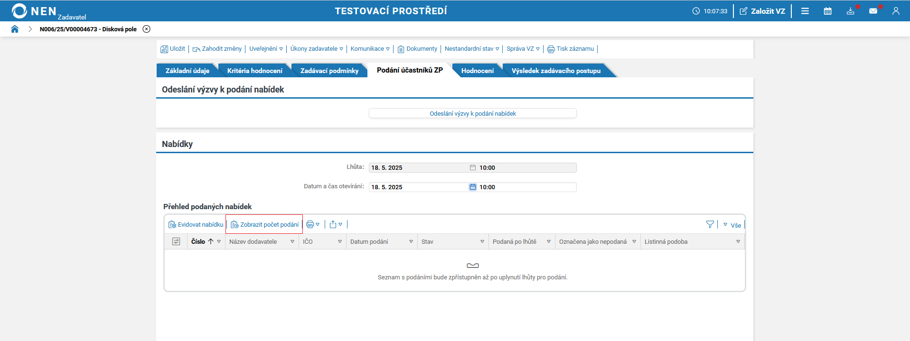Click Odeslání výzvy k podání nabídek button
Image resolution: width=910 pixels, height=341 pixels.
point(473,113)
